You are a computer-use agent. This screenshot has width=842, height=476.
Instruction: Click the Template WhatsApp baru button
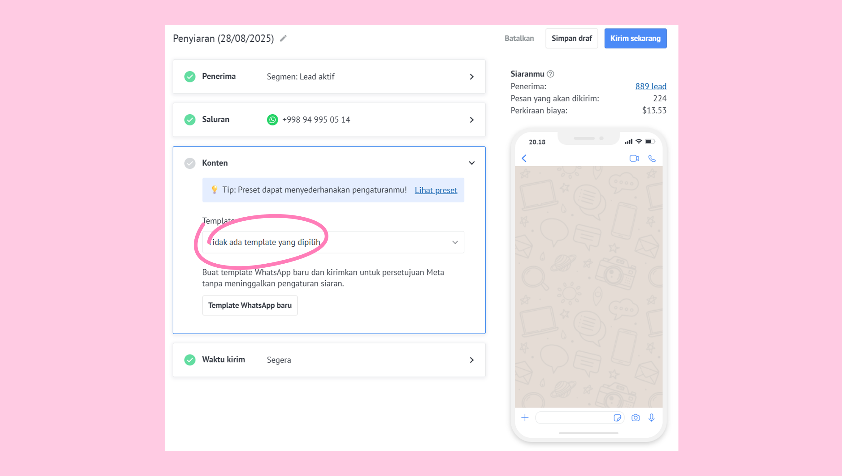(x=250, y=305)
